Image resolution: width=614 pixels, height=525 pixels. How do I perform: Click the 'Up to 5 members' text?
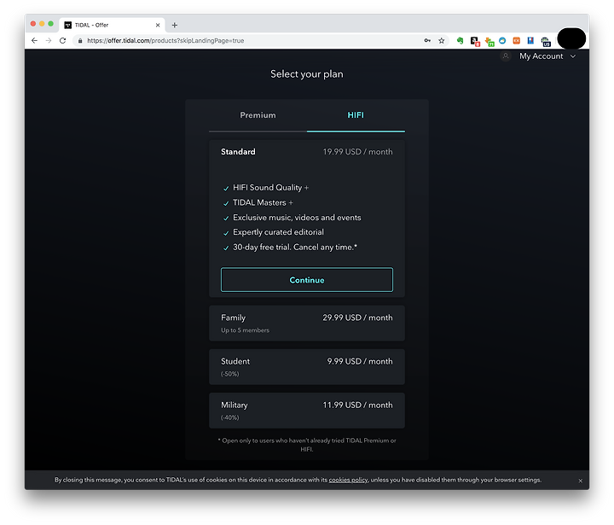click(245, 330)
